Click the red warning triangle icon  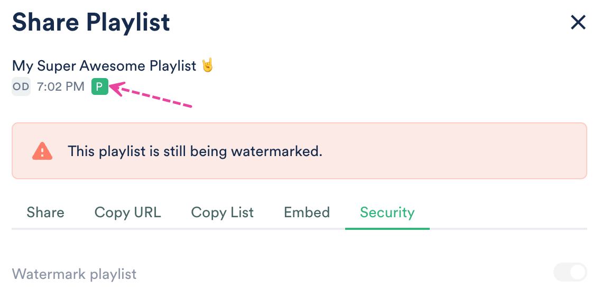(x=42, y=151)
